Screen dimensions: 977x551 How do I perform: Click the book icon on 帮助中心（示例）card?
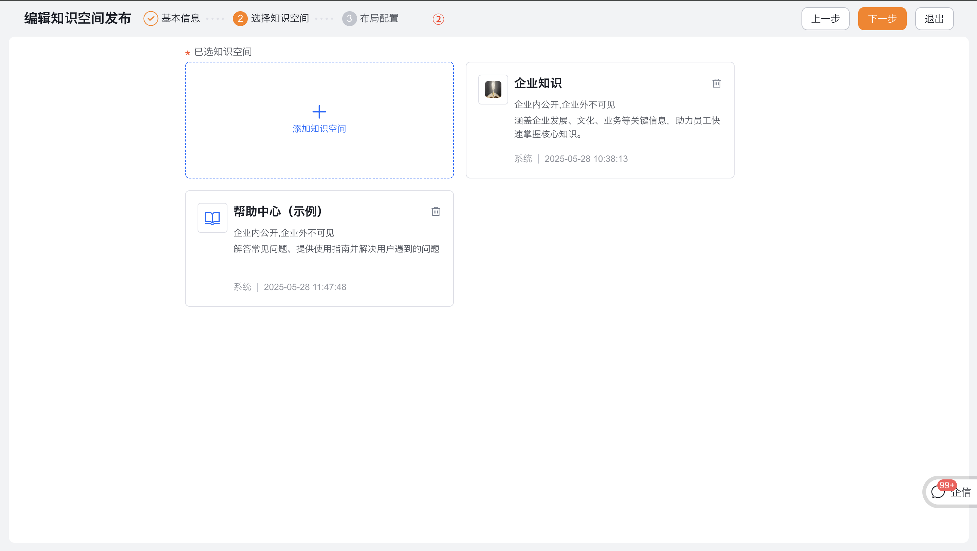[x=212, y=217]
